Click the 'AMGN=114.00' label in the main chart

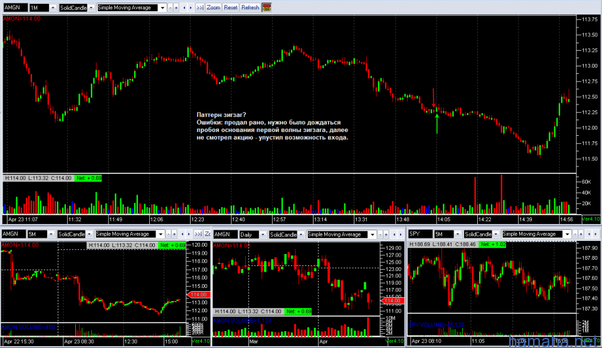(22, 18)
